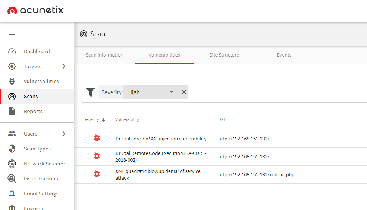Open Dashboard from the gauge icon
Viewport: 367px width, 210px height.
[12, 51]
